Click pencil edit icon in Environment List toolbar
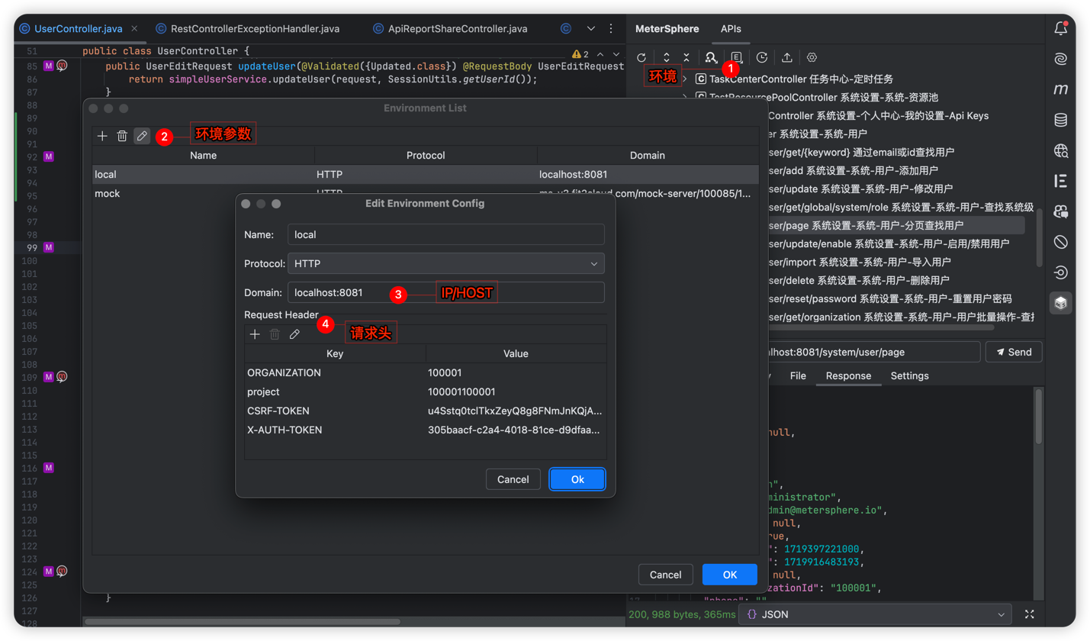 142,136
